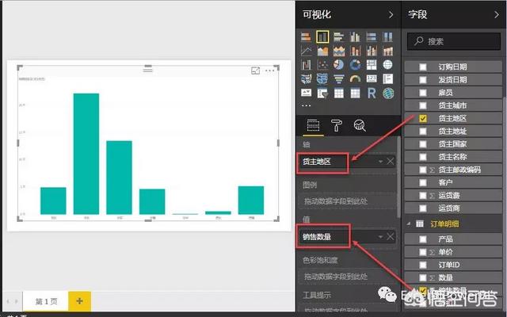Check the 订购日期 field checkbox
The image size is (507, 317).
coord(423,67)
